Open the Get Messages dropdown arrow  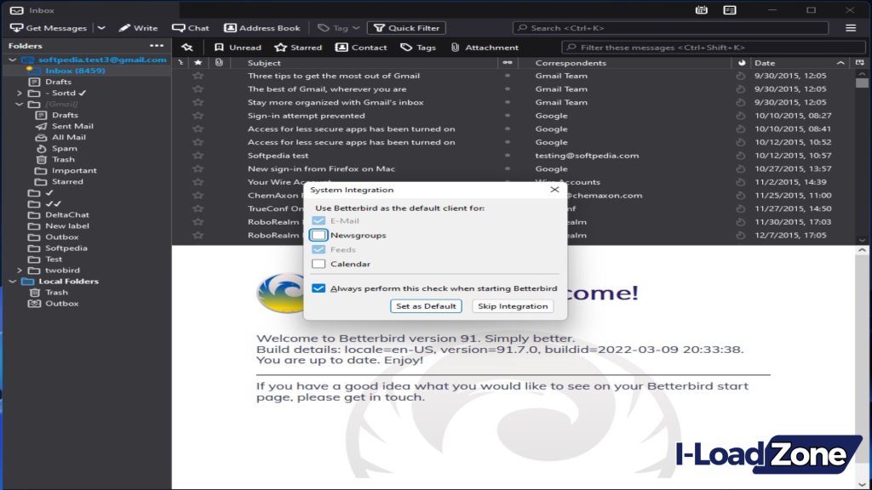(101, 28)
